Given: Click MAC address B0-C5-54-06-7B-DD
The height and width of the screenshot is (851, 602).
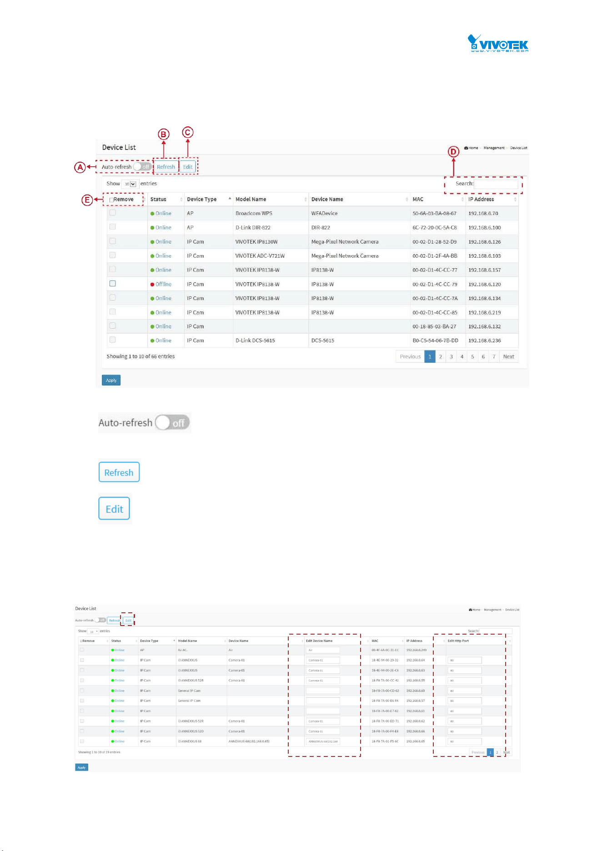Looking at the screenshot, I should 435,340.
